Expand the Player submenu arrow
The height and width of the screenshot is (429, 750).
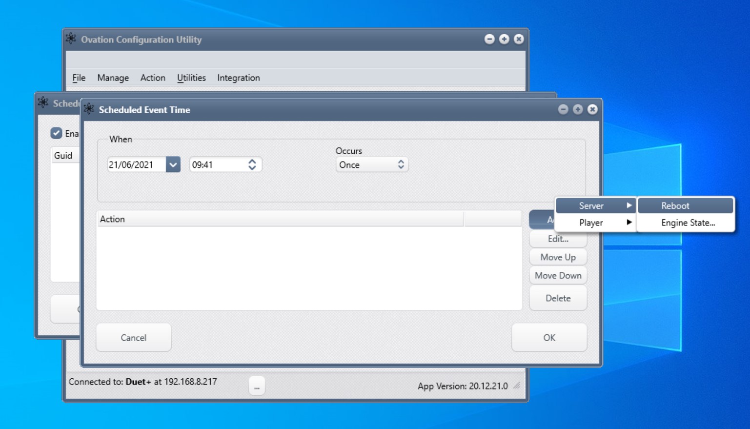629,222
